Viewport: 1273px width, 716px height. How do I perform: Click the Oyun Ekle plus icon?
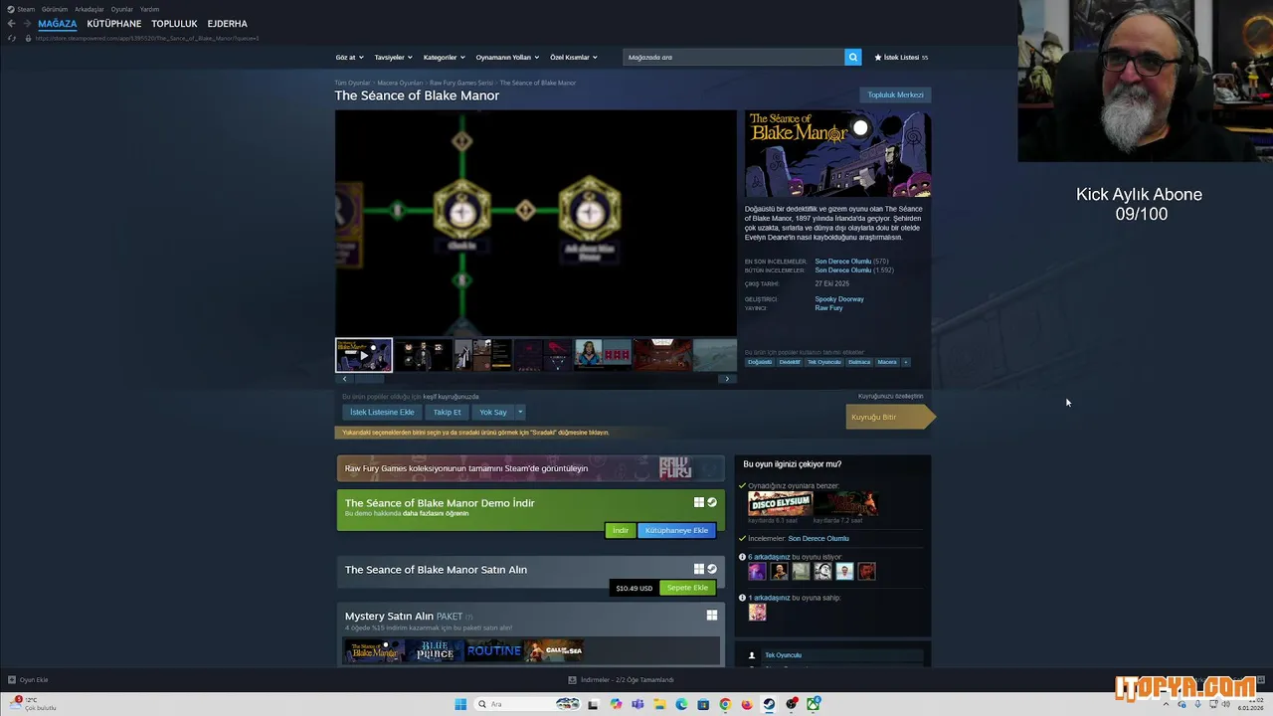click(12, 680)
